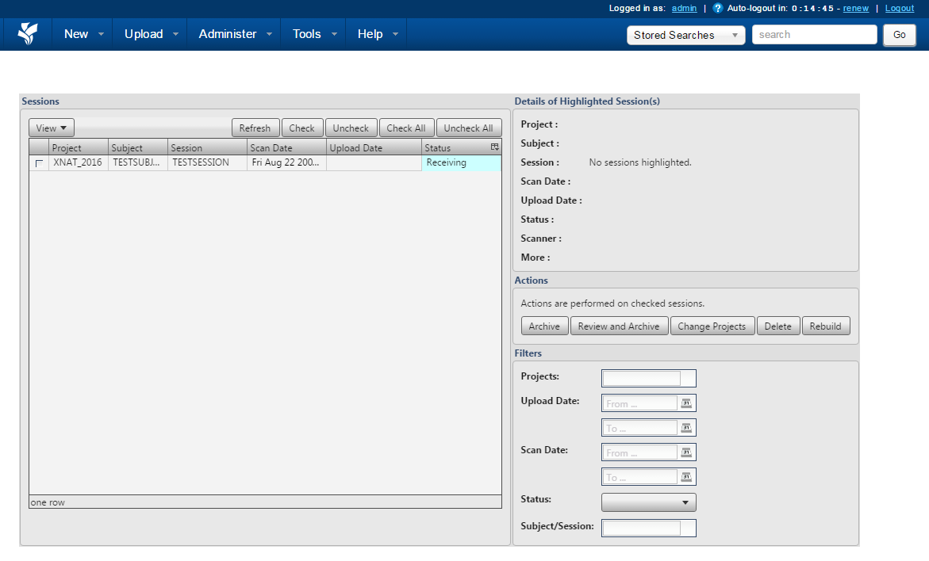The image size is (929, 561).
Task: Open the View dropdown
Action: pos(52,128)
